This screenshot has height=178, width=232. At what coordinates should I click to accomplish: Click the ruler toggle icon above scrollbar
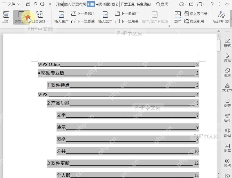[x=219, y=31]
